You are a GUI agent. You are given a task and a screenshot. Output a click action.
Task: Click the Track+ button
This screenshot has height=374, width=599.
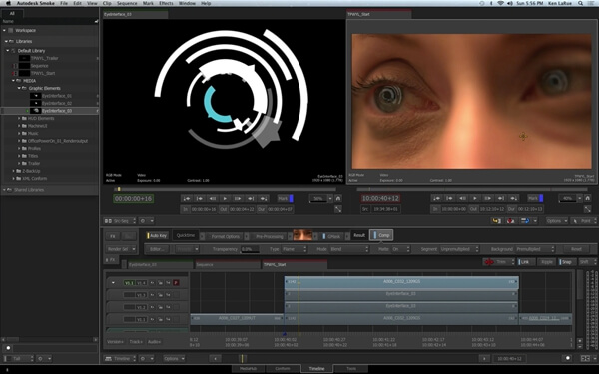136,341
